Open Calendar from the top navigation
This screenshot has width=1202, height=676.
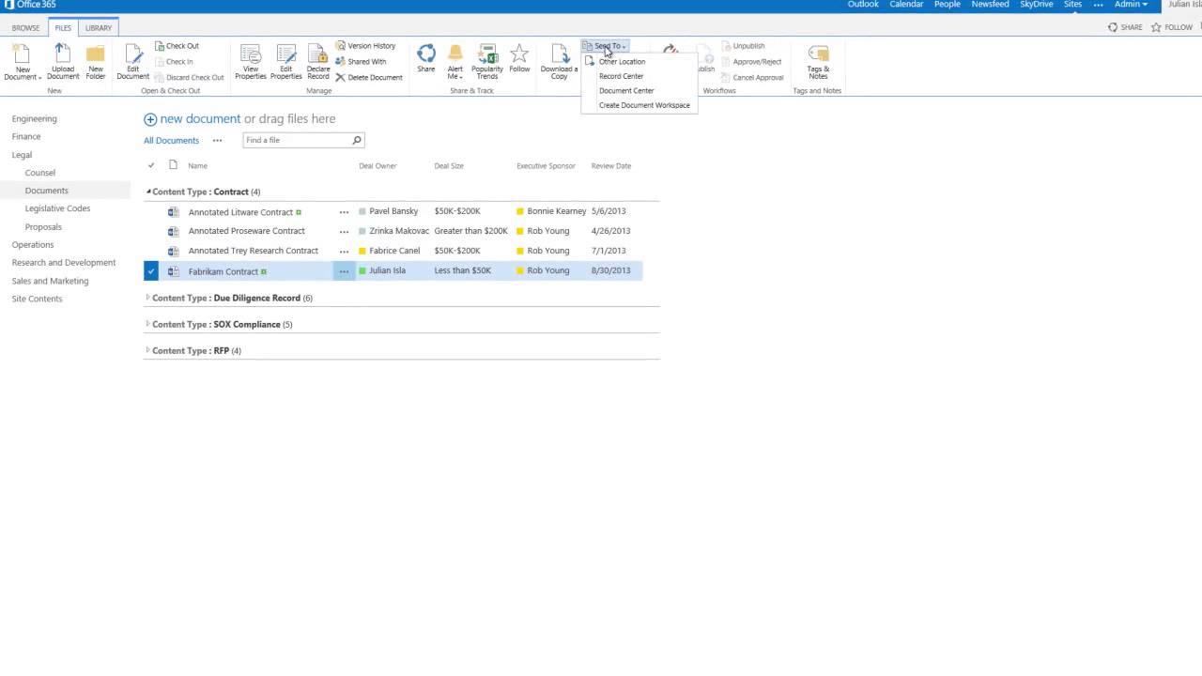(x=906, y=5)
